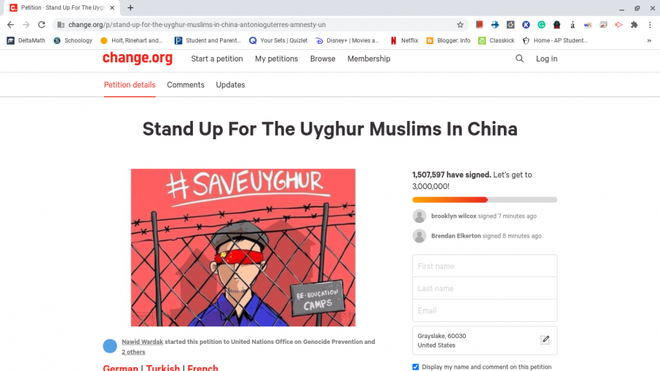Select the Turkish translation link
Screen dimensions: 660x371
tap(163, 367)
